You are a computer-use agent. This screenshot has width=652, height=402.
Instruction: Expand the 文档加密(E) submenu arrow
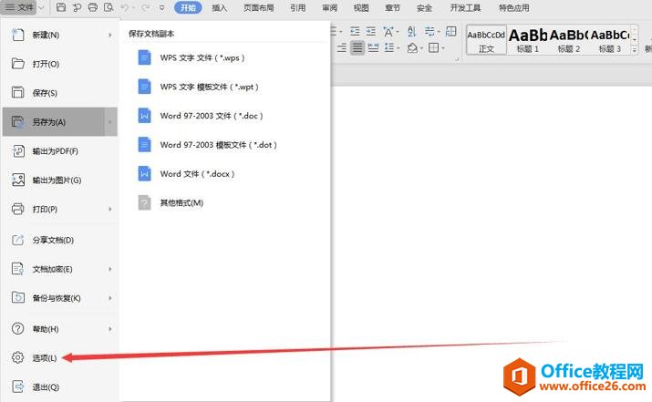pyautogui.click(x=110, y=269)
